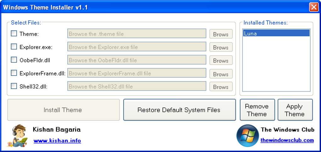Click the Restore Default System Files button
Screen dimensions: 321x152
[179, 110]
